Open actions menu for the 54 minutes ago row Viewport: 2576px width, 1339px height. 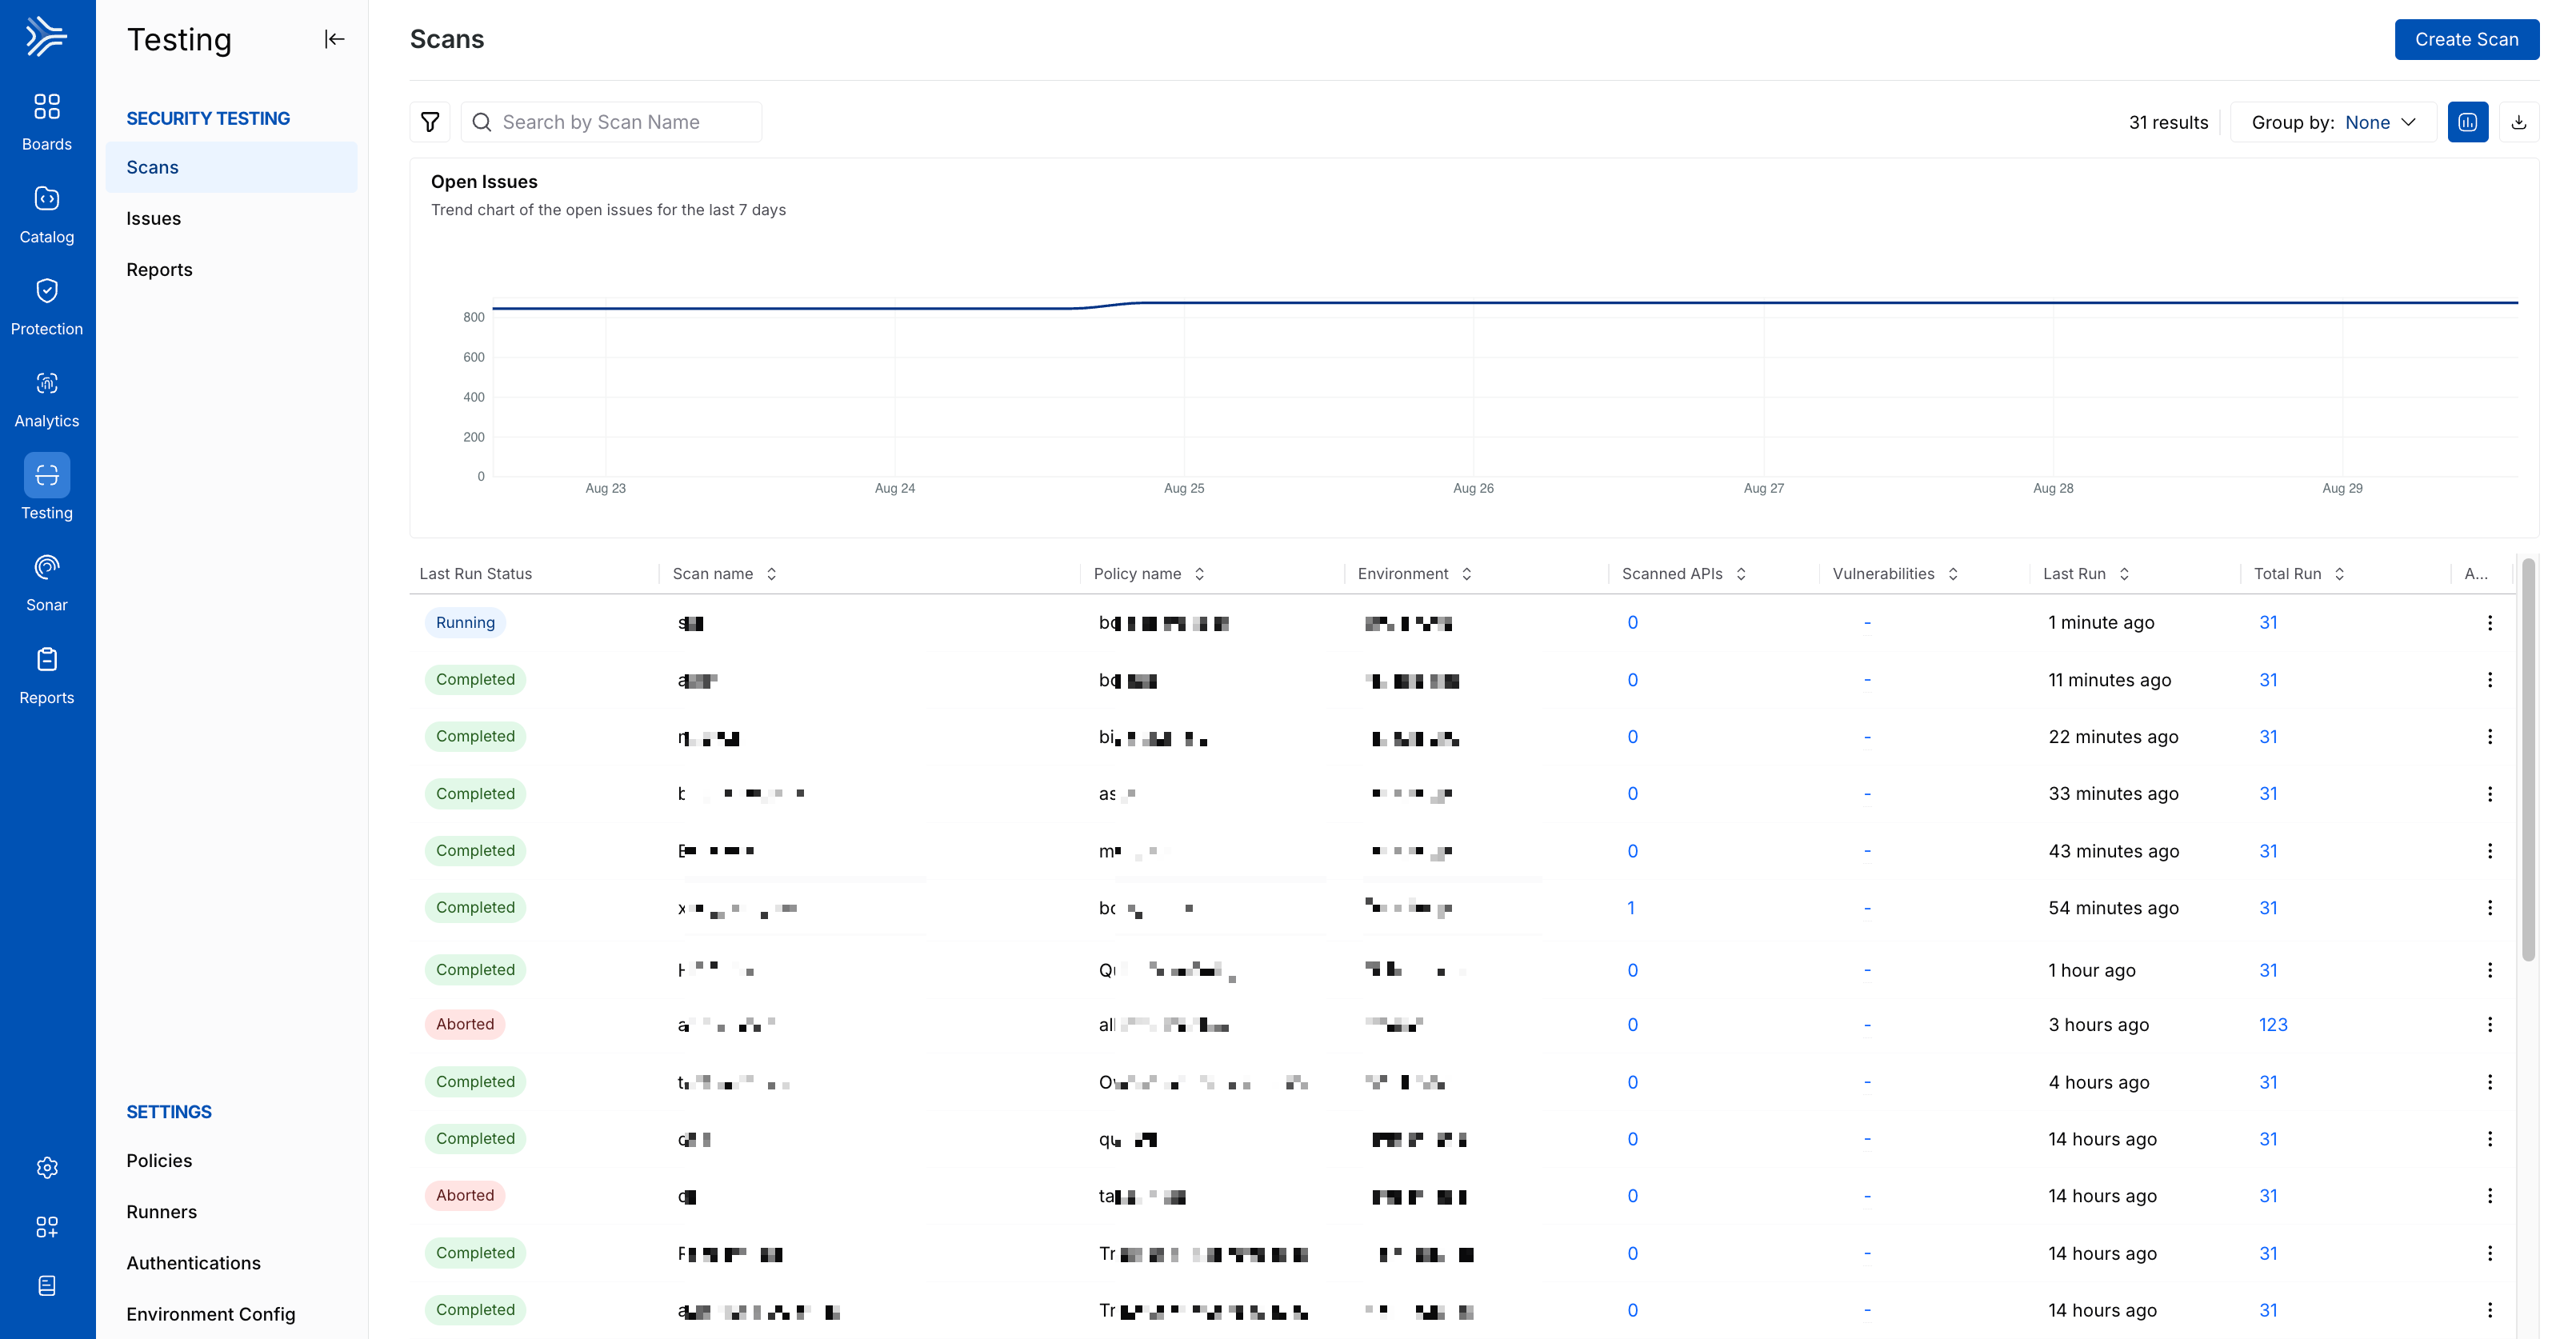click(x=2489, y=907)
